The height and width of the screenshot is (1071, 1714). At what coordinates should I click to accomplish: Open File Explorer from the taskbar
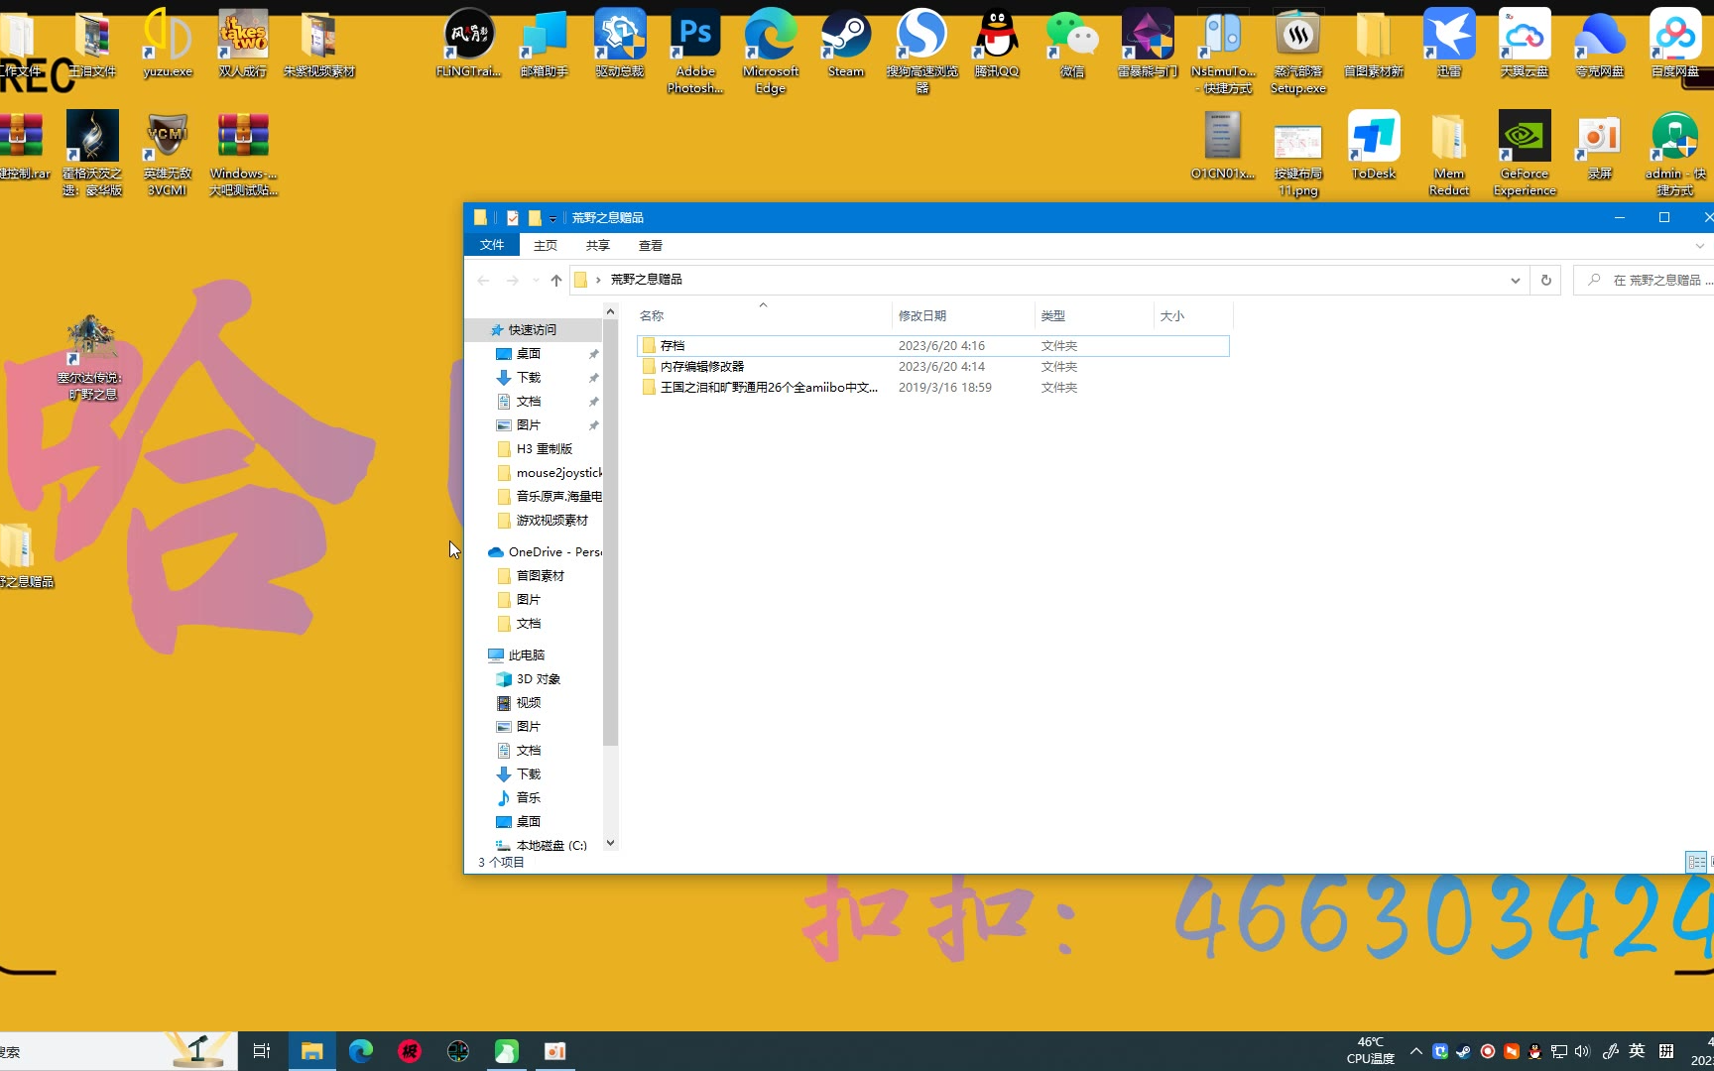tap(311, 1051)
